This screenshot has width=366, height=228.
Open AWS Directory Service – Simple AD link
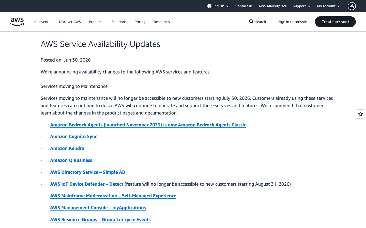click(x=88, y=172)
